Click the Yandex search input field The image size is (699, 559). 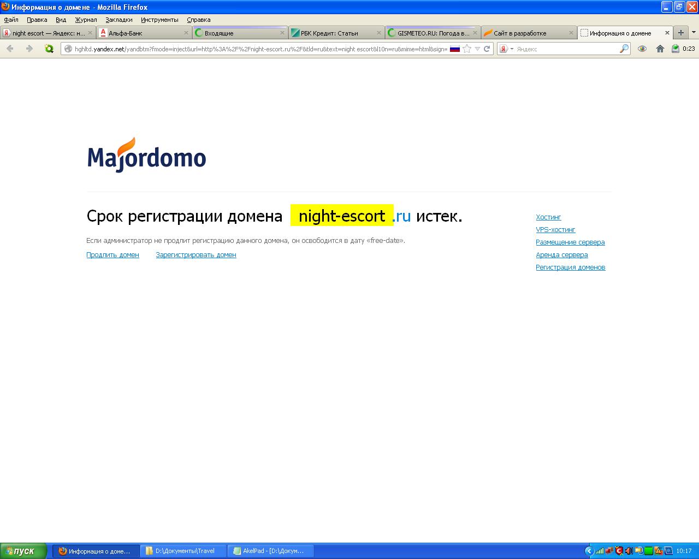point(565,49)
